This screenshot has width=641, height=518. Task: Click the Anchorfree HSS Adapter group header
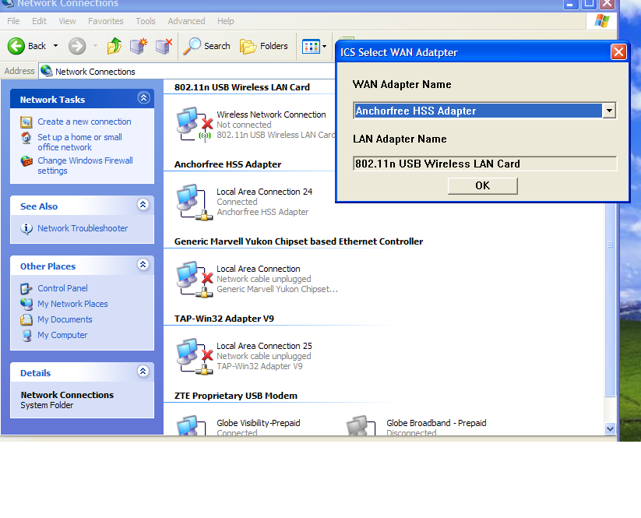(227, 164)
